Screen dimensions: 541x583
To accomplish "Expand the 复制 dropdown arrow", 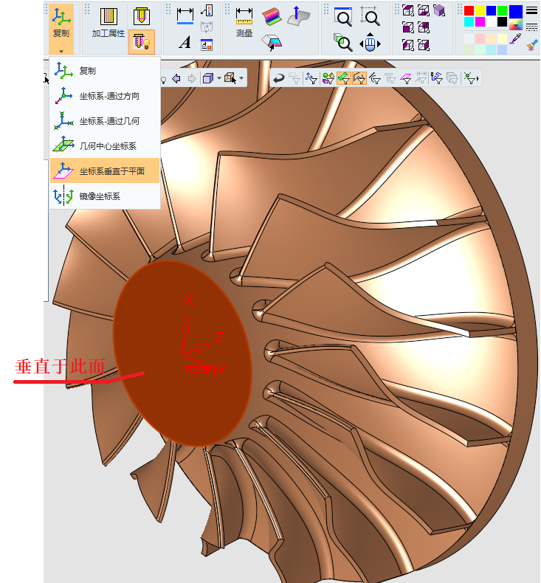I will point(61,52).
